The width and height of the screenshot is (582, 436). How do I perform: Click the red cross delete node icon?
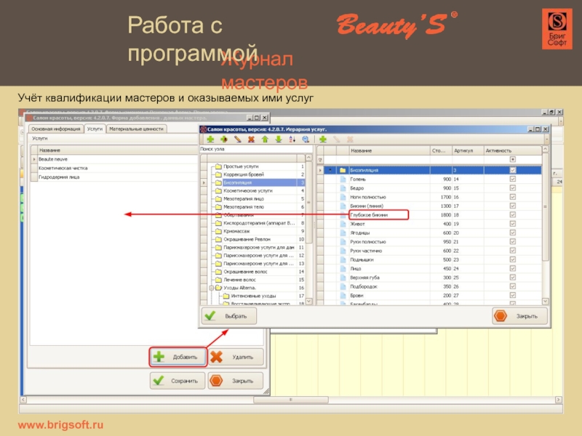(x=251, y=140)
